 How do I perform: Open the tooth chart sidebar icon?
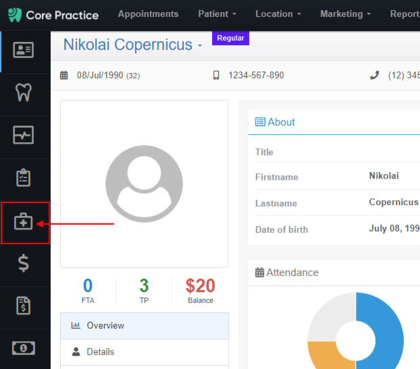point(24,92)
